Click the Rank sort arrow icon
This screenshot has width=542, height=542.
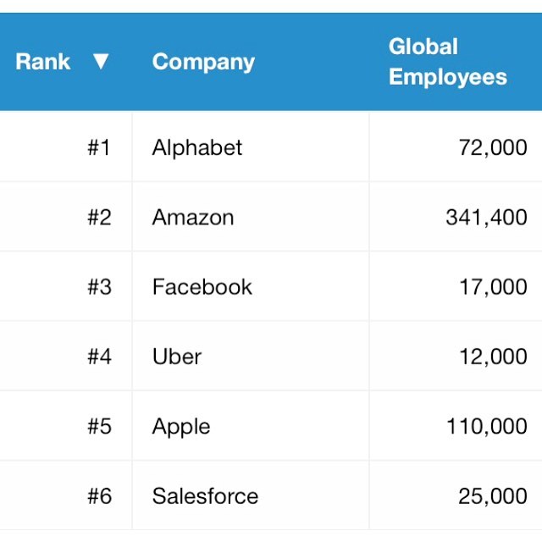[x=101, y=62]
